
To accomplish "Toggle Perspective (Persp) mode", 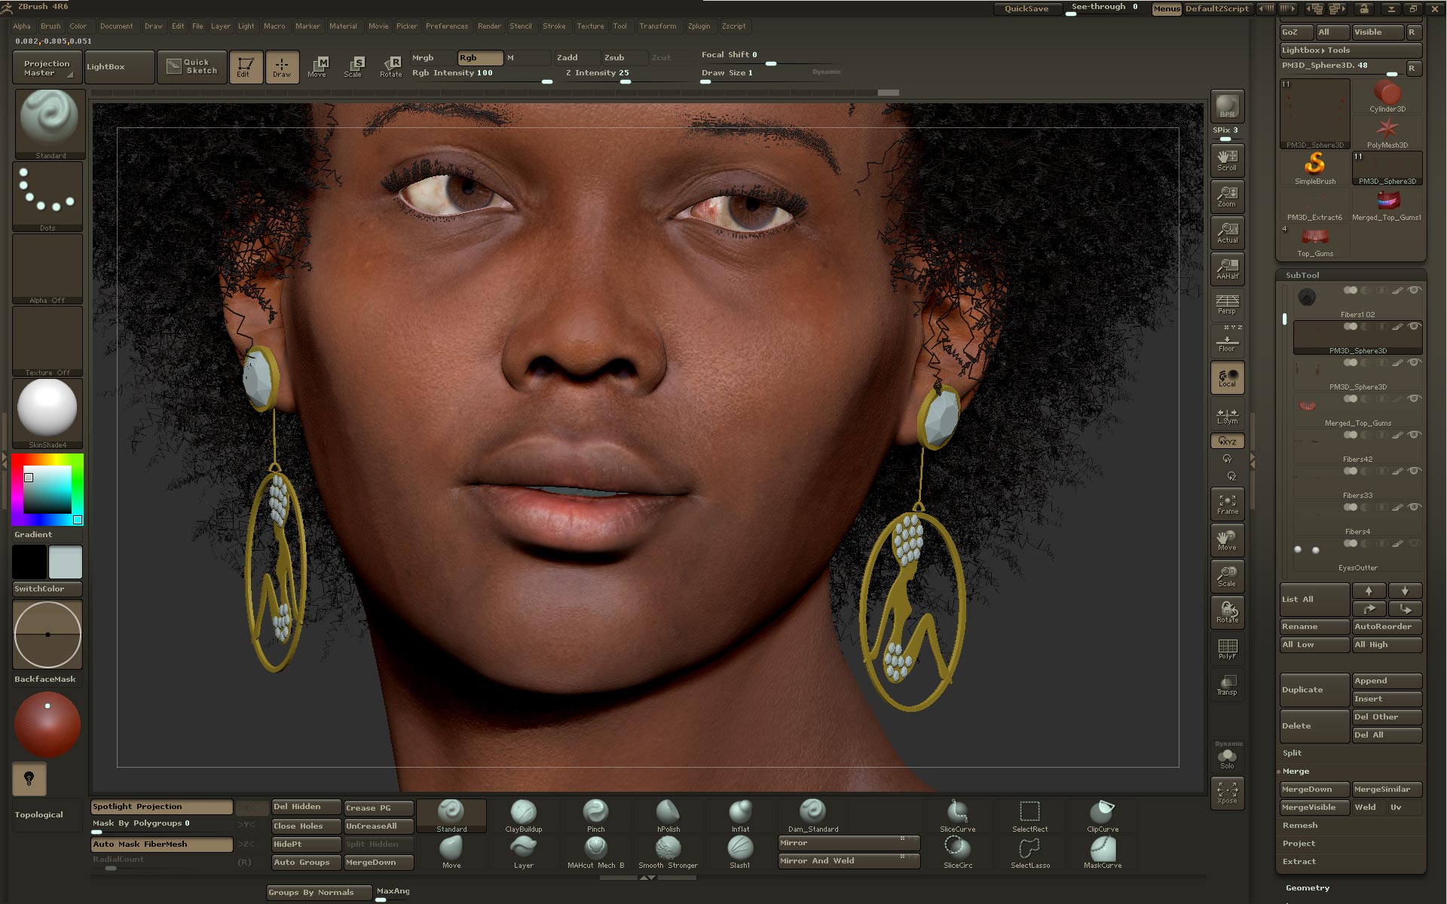I will click(x=1227, y=304).
